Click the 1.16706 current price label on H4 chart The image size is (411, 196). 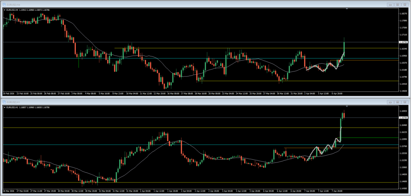point(403,42)
